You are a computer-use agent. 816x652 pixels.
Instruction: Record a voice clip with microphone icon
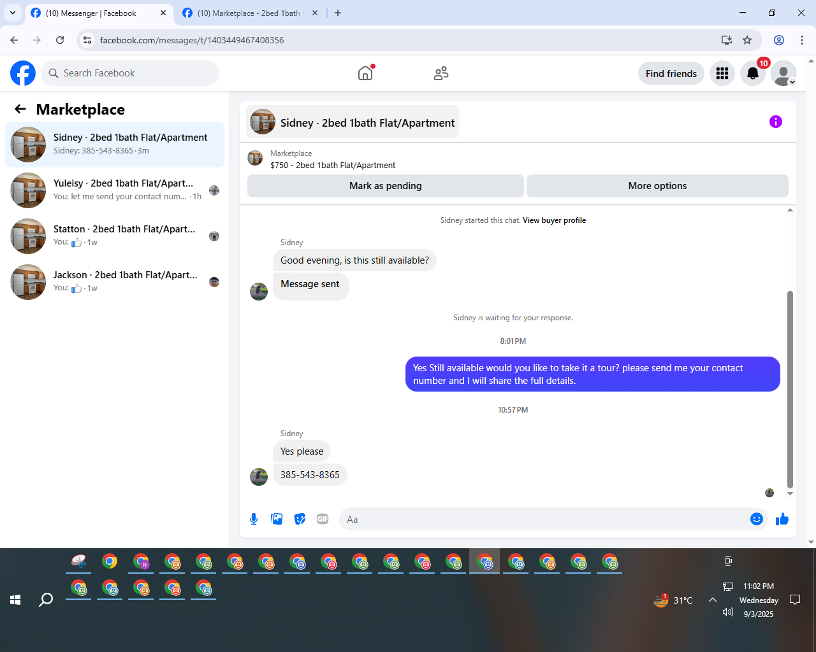pos(254,519)
